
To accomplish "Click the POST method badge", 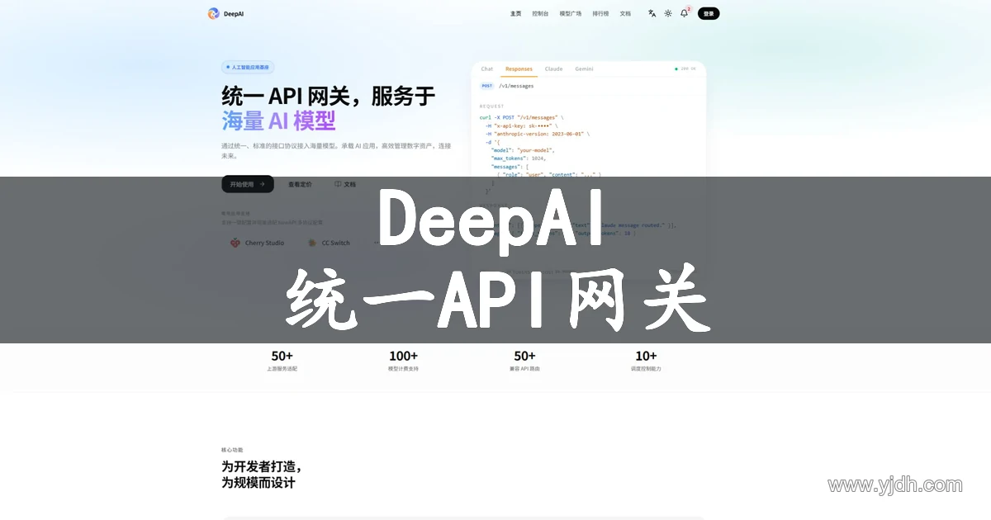I will (487, 86).
